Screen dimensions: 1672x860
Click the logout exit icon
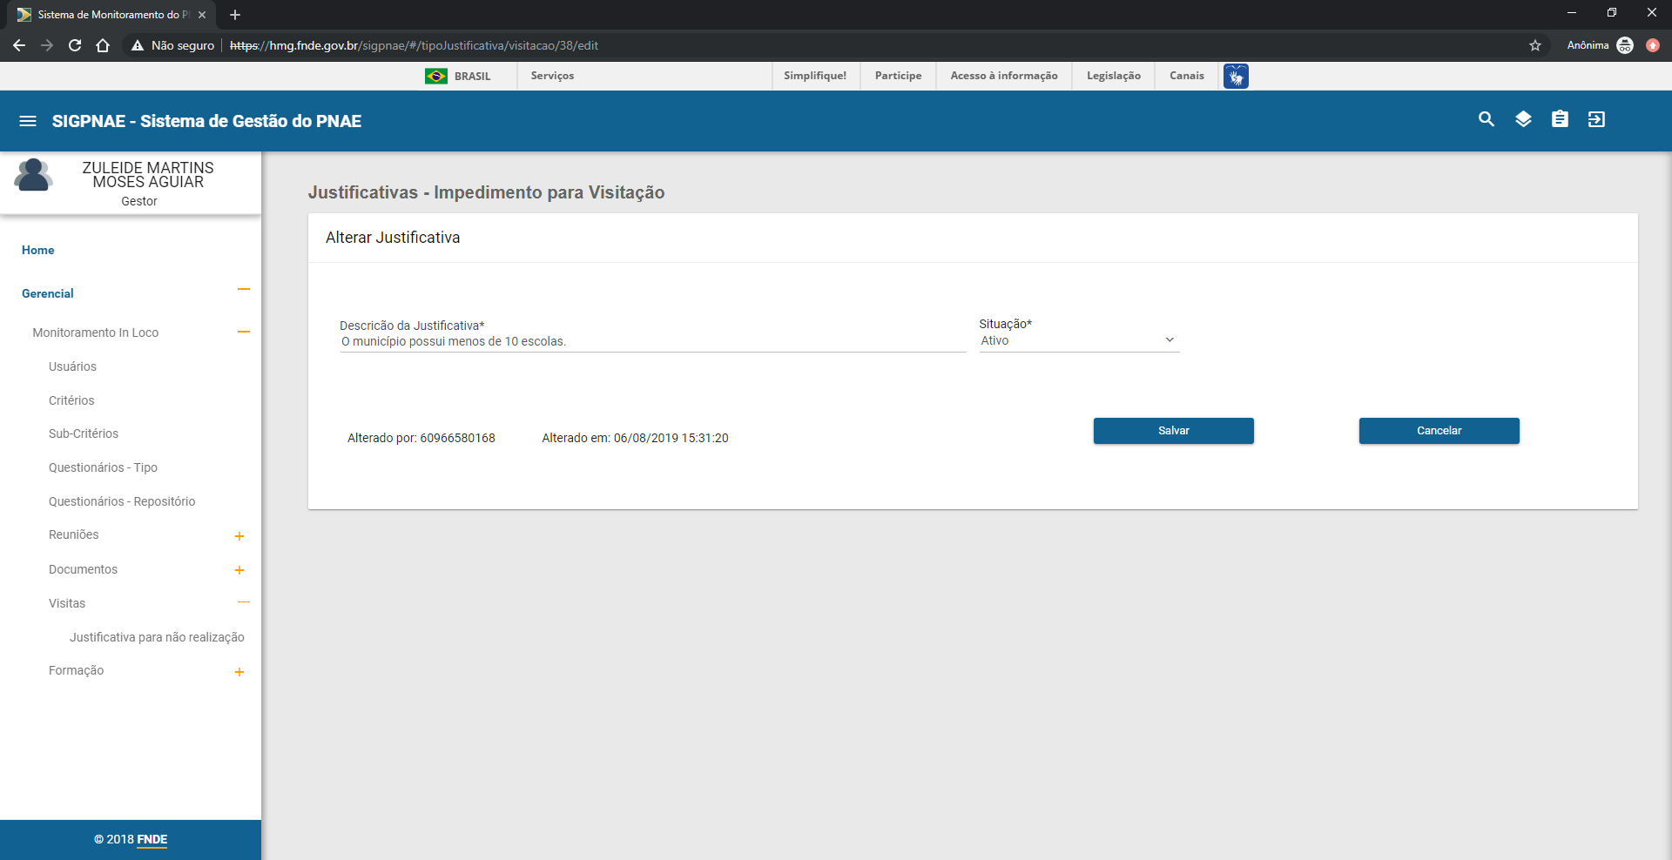click(x=1595, y=119)
